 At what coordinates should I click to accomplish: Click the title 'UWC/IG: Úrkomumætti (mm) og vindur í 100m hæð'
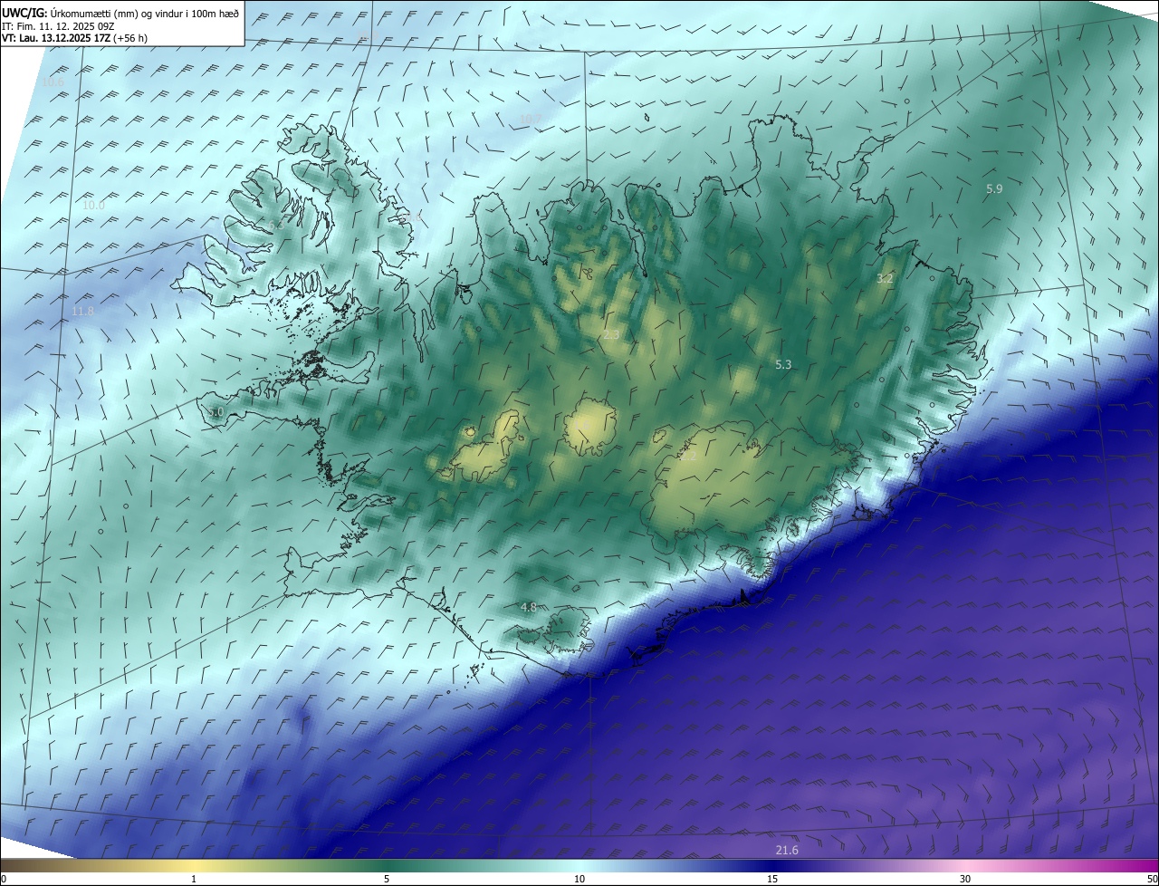pos(120,13)
